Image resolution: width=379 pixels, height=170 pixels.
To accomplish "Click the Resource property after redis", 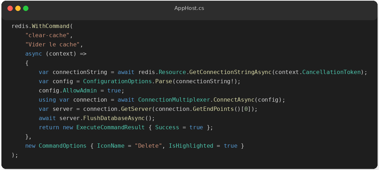I will click(x=172, y=72).
